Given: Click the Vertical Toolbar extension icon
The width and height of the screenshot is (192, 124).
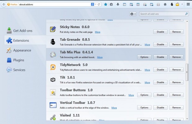Looking at the screenshot, I should click(x=53, y=105).
